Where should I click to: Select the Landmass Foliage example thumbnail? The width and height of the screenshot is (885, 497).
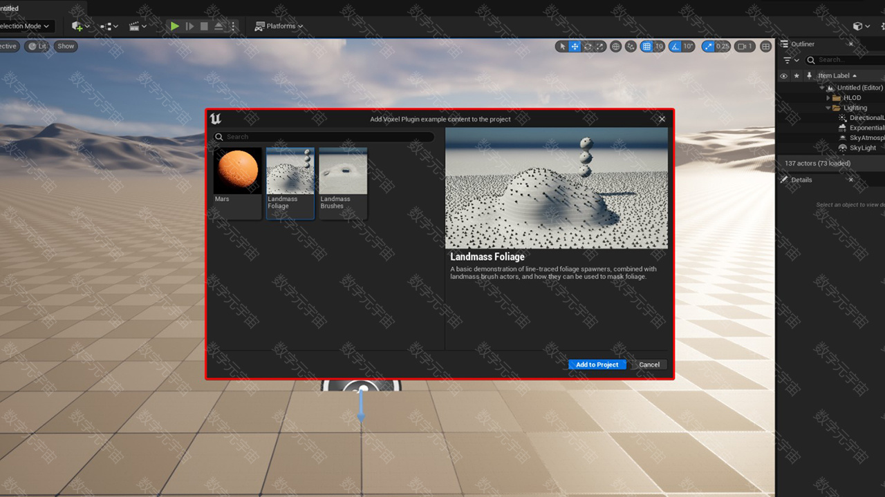[x=290, y=183]
